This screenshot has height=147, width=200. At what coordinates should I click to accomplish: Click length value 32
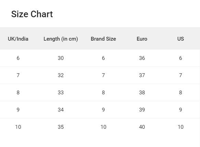[61, 75]
